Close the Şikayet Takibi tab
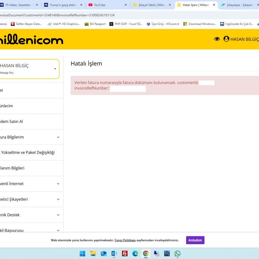 tap(170, 5)
